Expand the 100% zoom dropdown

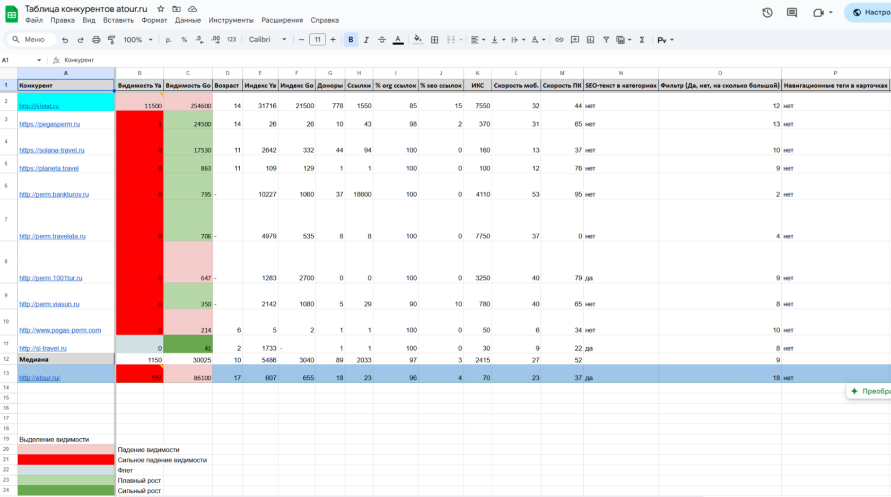138,40
